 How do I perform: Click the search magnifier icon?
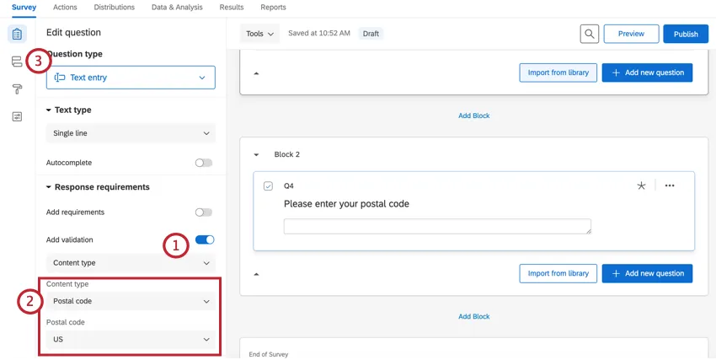pos(590,34)
